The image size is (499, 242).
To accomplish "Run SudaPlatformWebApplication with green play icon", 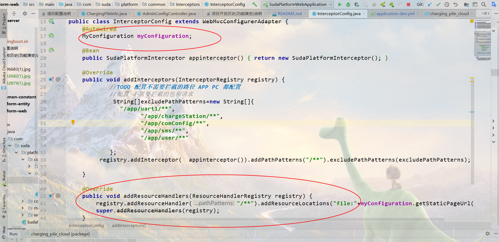I will point(340,4).
